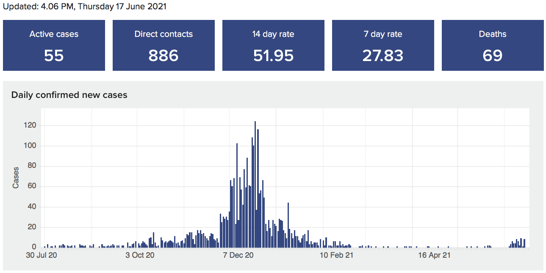
Task: Click the direct contacts value '886'
Action: click(164, 56)
